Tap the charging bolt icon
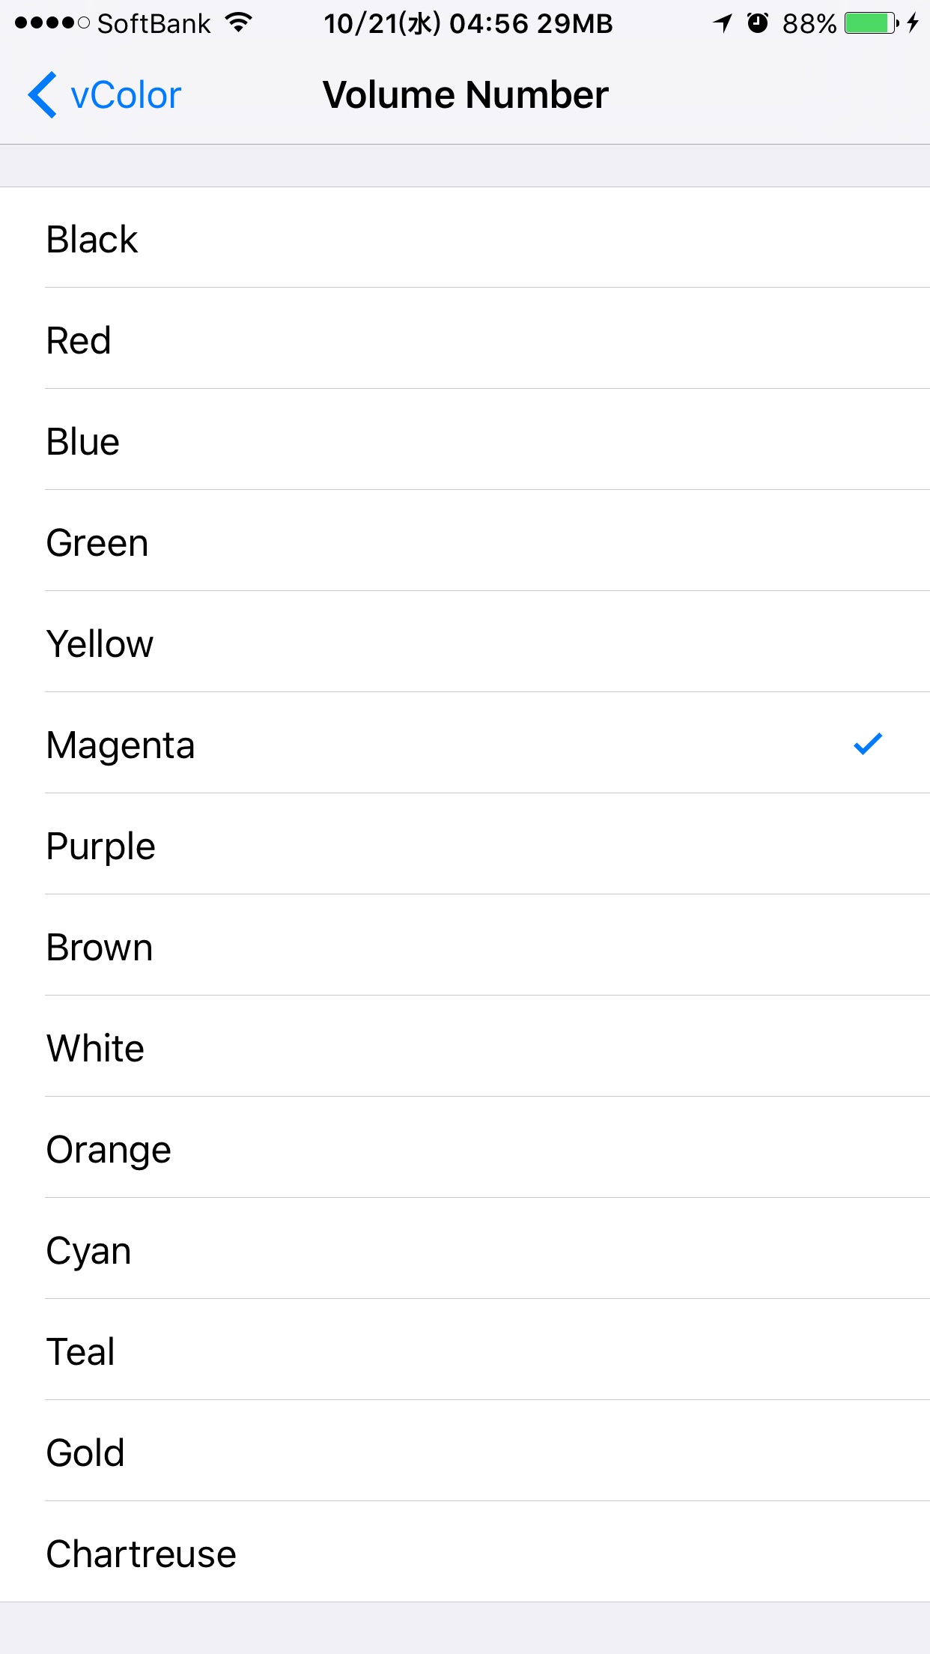Image resolution: width=930 pixels, height=1654 pixels. (912, 23)
